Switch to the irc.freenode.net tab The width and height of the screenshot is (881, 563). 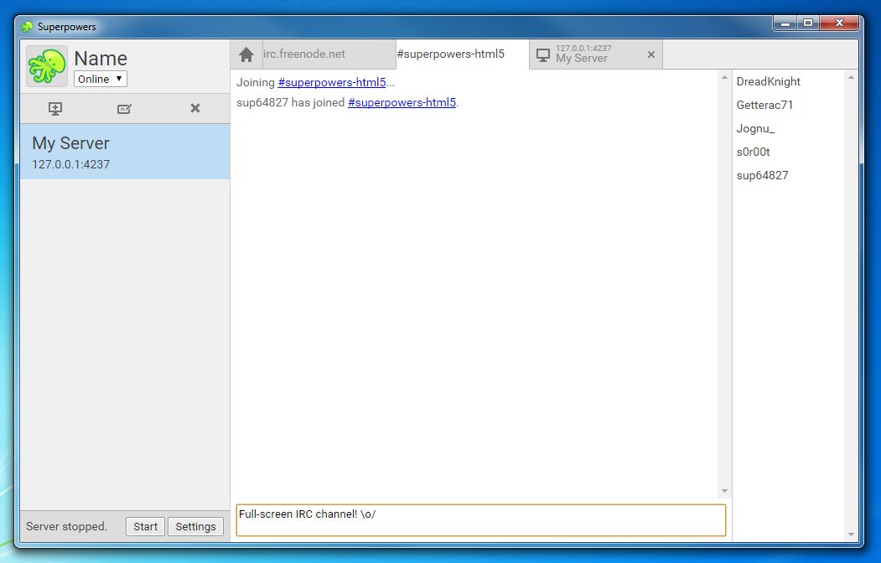pos(329,54)
